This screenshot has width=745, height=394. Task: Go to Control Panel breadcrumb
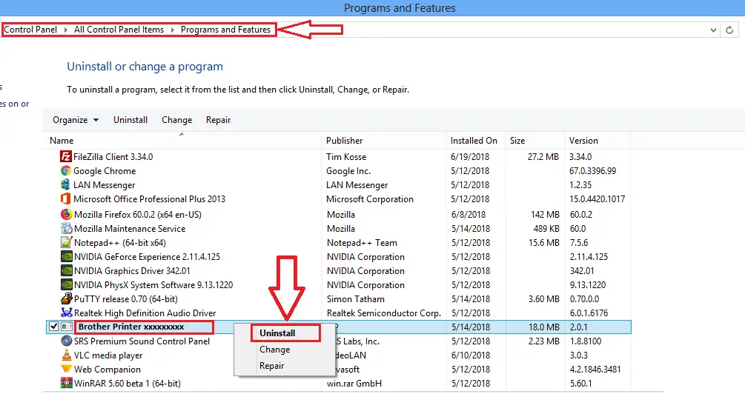click(x=30, y=30)
